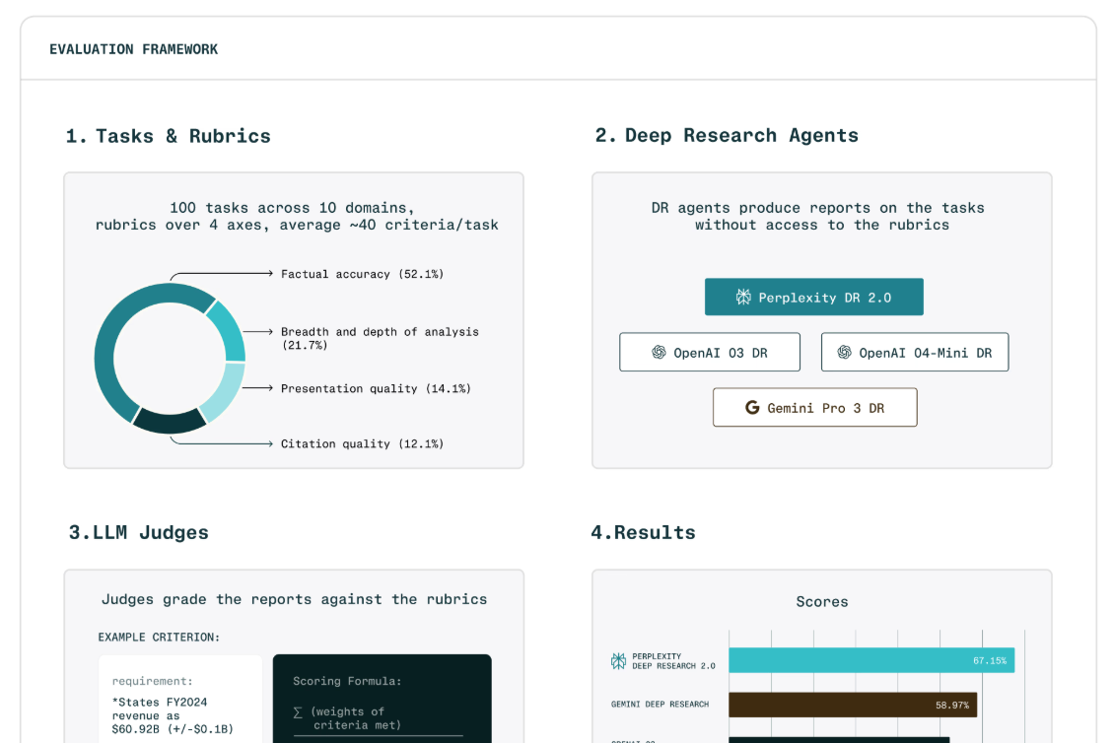Toggle the highlighted Perplexity DR 2.0 agent
Screen dimensions: 1114x743
click(814, 297)
